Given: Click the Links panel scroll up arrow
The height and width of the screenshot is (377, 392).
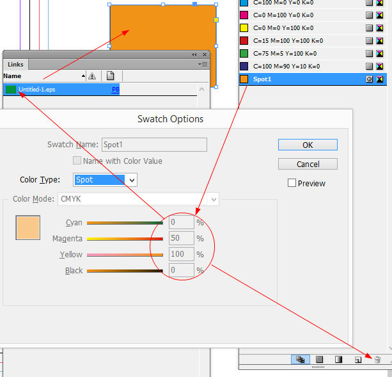Looking at the screenshot, I should [x=201, y=89].
